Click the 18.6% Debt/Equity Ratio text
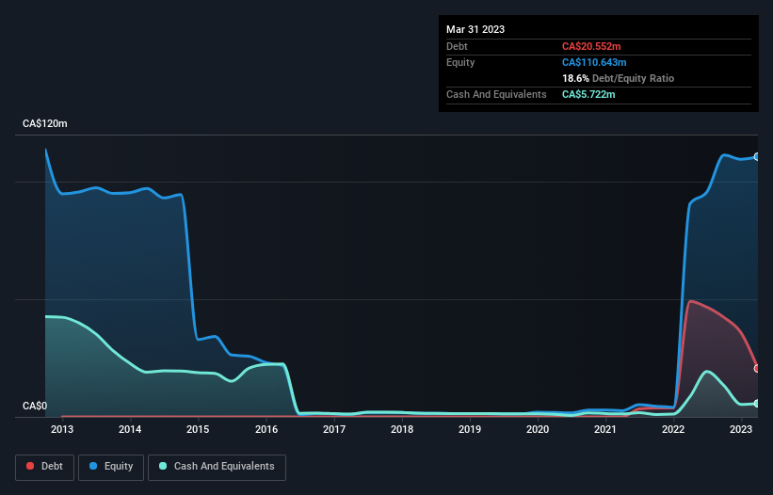The width and height of the screenshot is (773, 495). (619, 78)
